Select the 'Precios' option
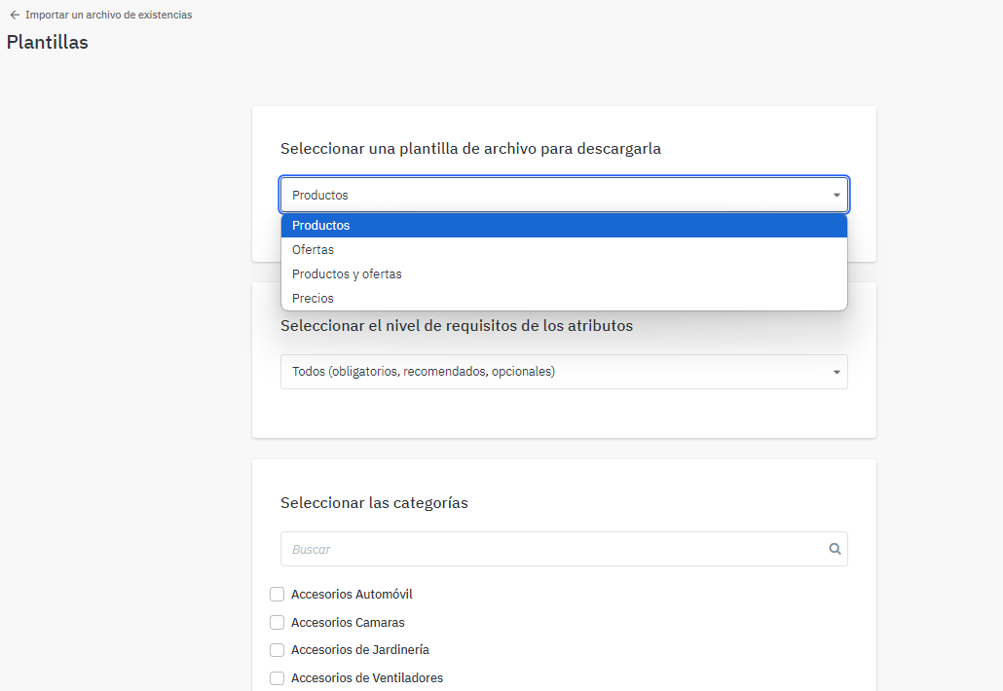The image size is (1003, 691). coord(564,298)
